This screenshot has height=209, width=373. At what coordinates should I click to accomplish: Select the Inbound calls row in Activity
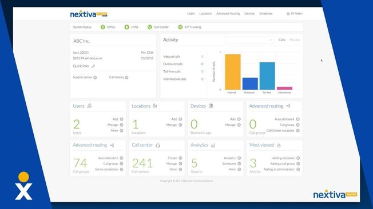[183, 57]
